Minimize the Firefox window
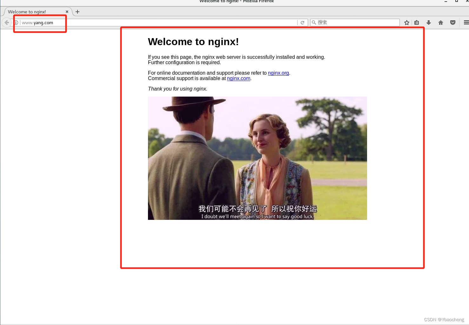 (446, 1)
